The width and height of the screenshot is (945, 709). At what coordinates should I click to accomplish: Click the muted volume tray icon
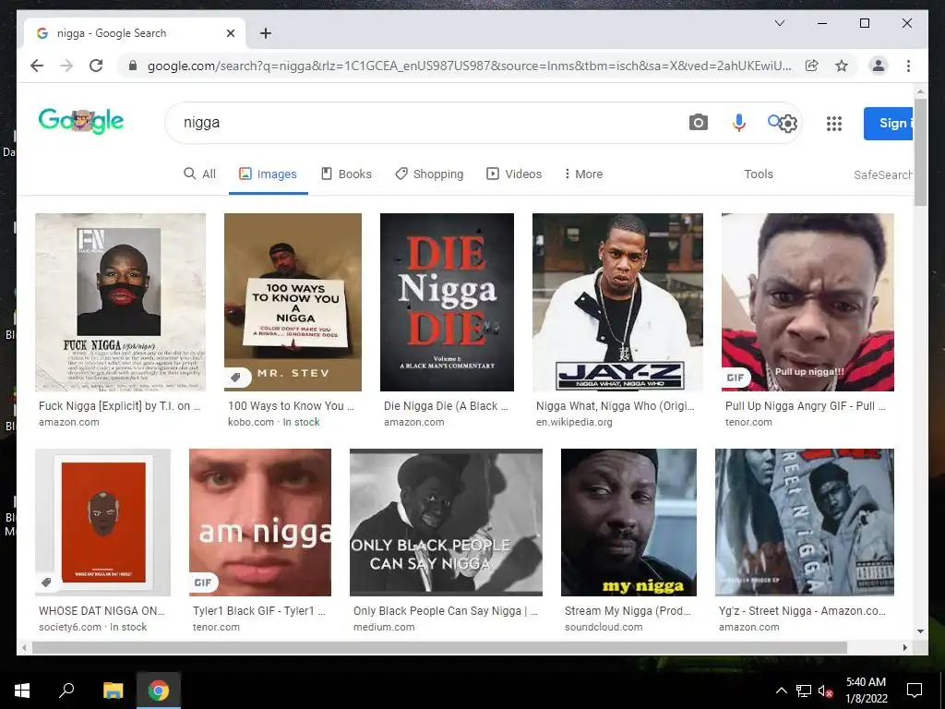[825, 691]
